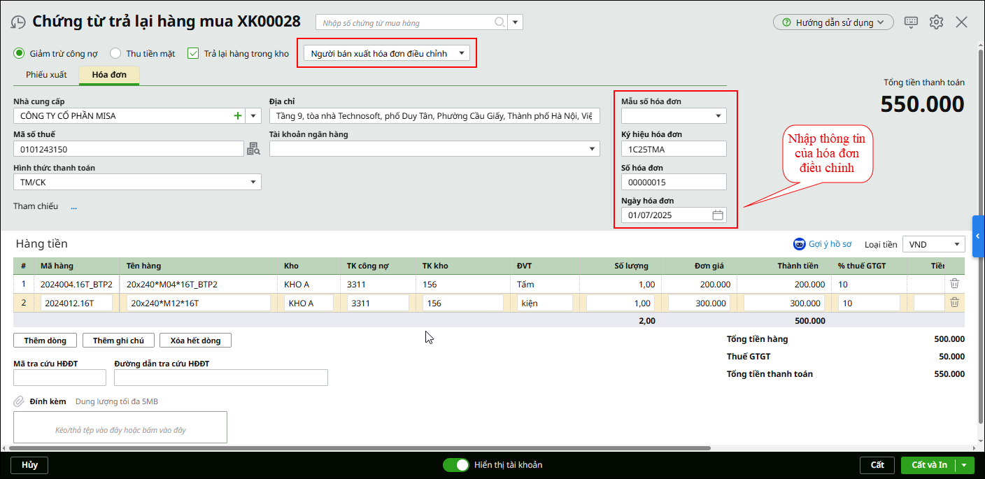Click tax code lookup icon

point(253,149)
